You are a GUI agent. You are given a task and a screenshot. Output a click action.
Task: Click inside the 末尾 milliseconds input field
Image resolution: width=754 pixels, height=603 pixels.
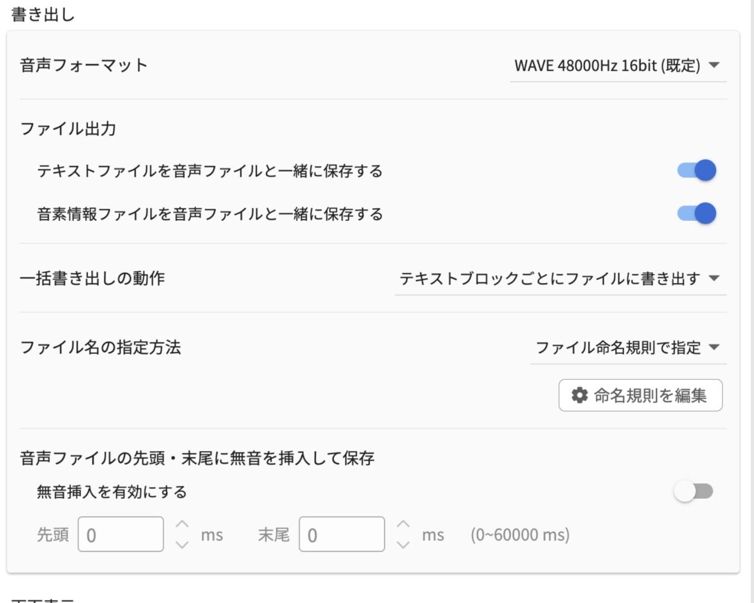tap(341, 534)
